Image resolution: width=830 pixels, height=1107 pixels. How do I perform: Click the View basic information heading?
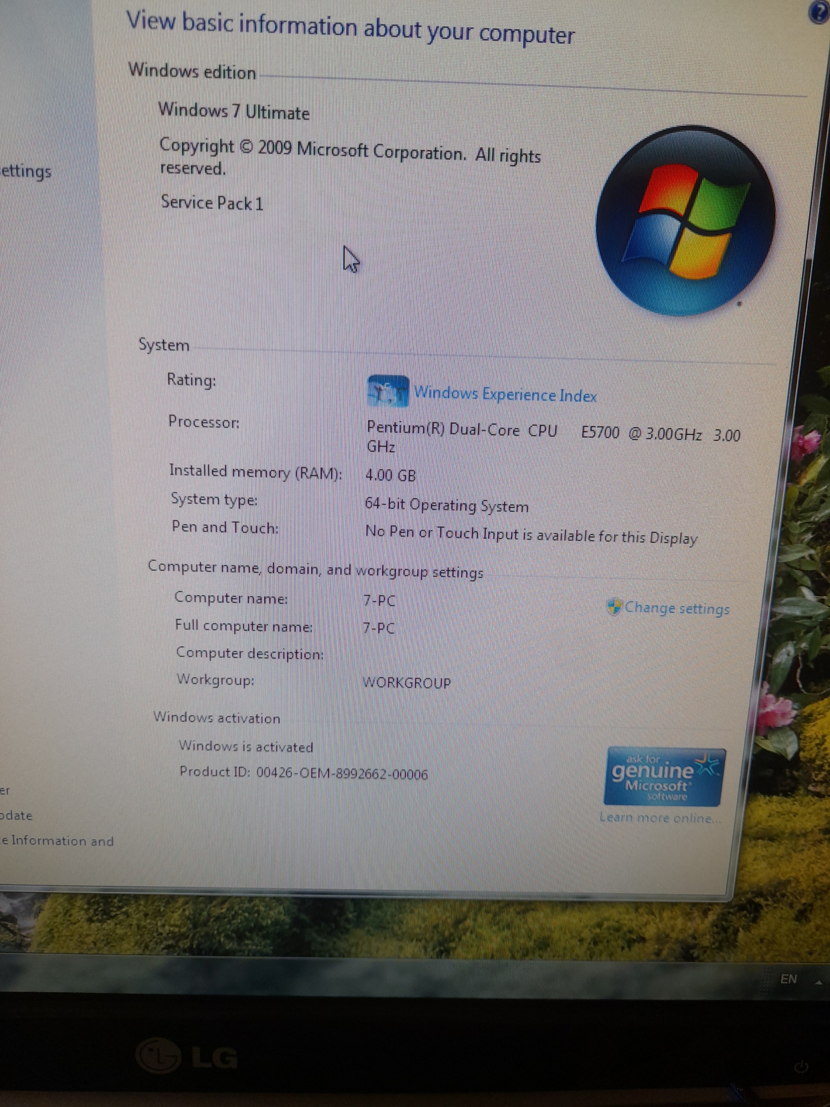tap(350, 28)
